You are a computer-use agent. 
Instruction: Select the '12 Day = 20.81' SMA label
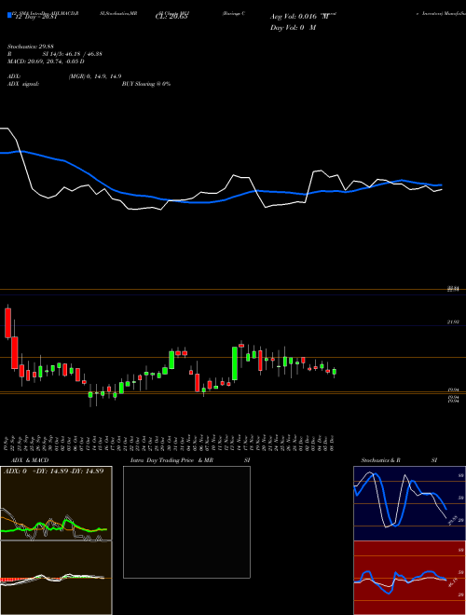coord(35,17)
